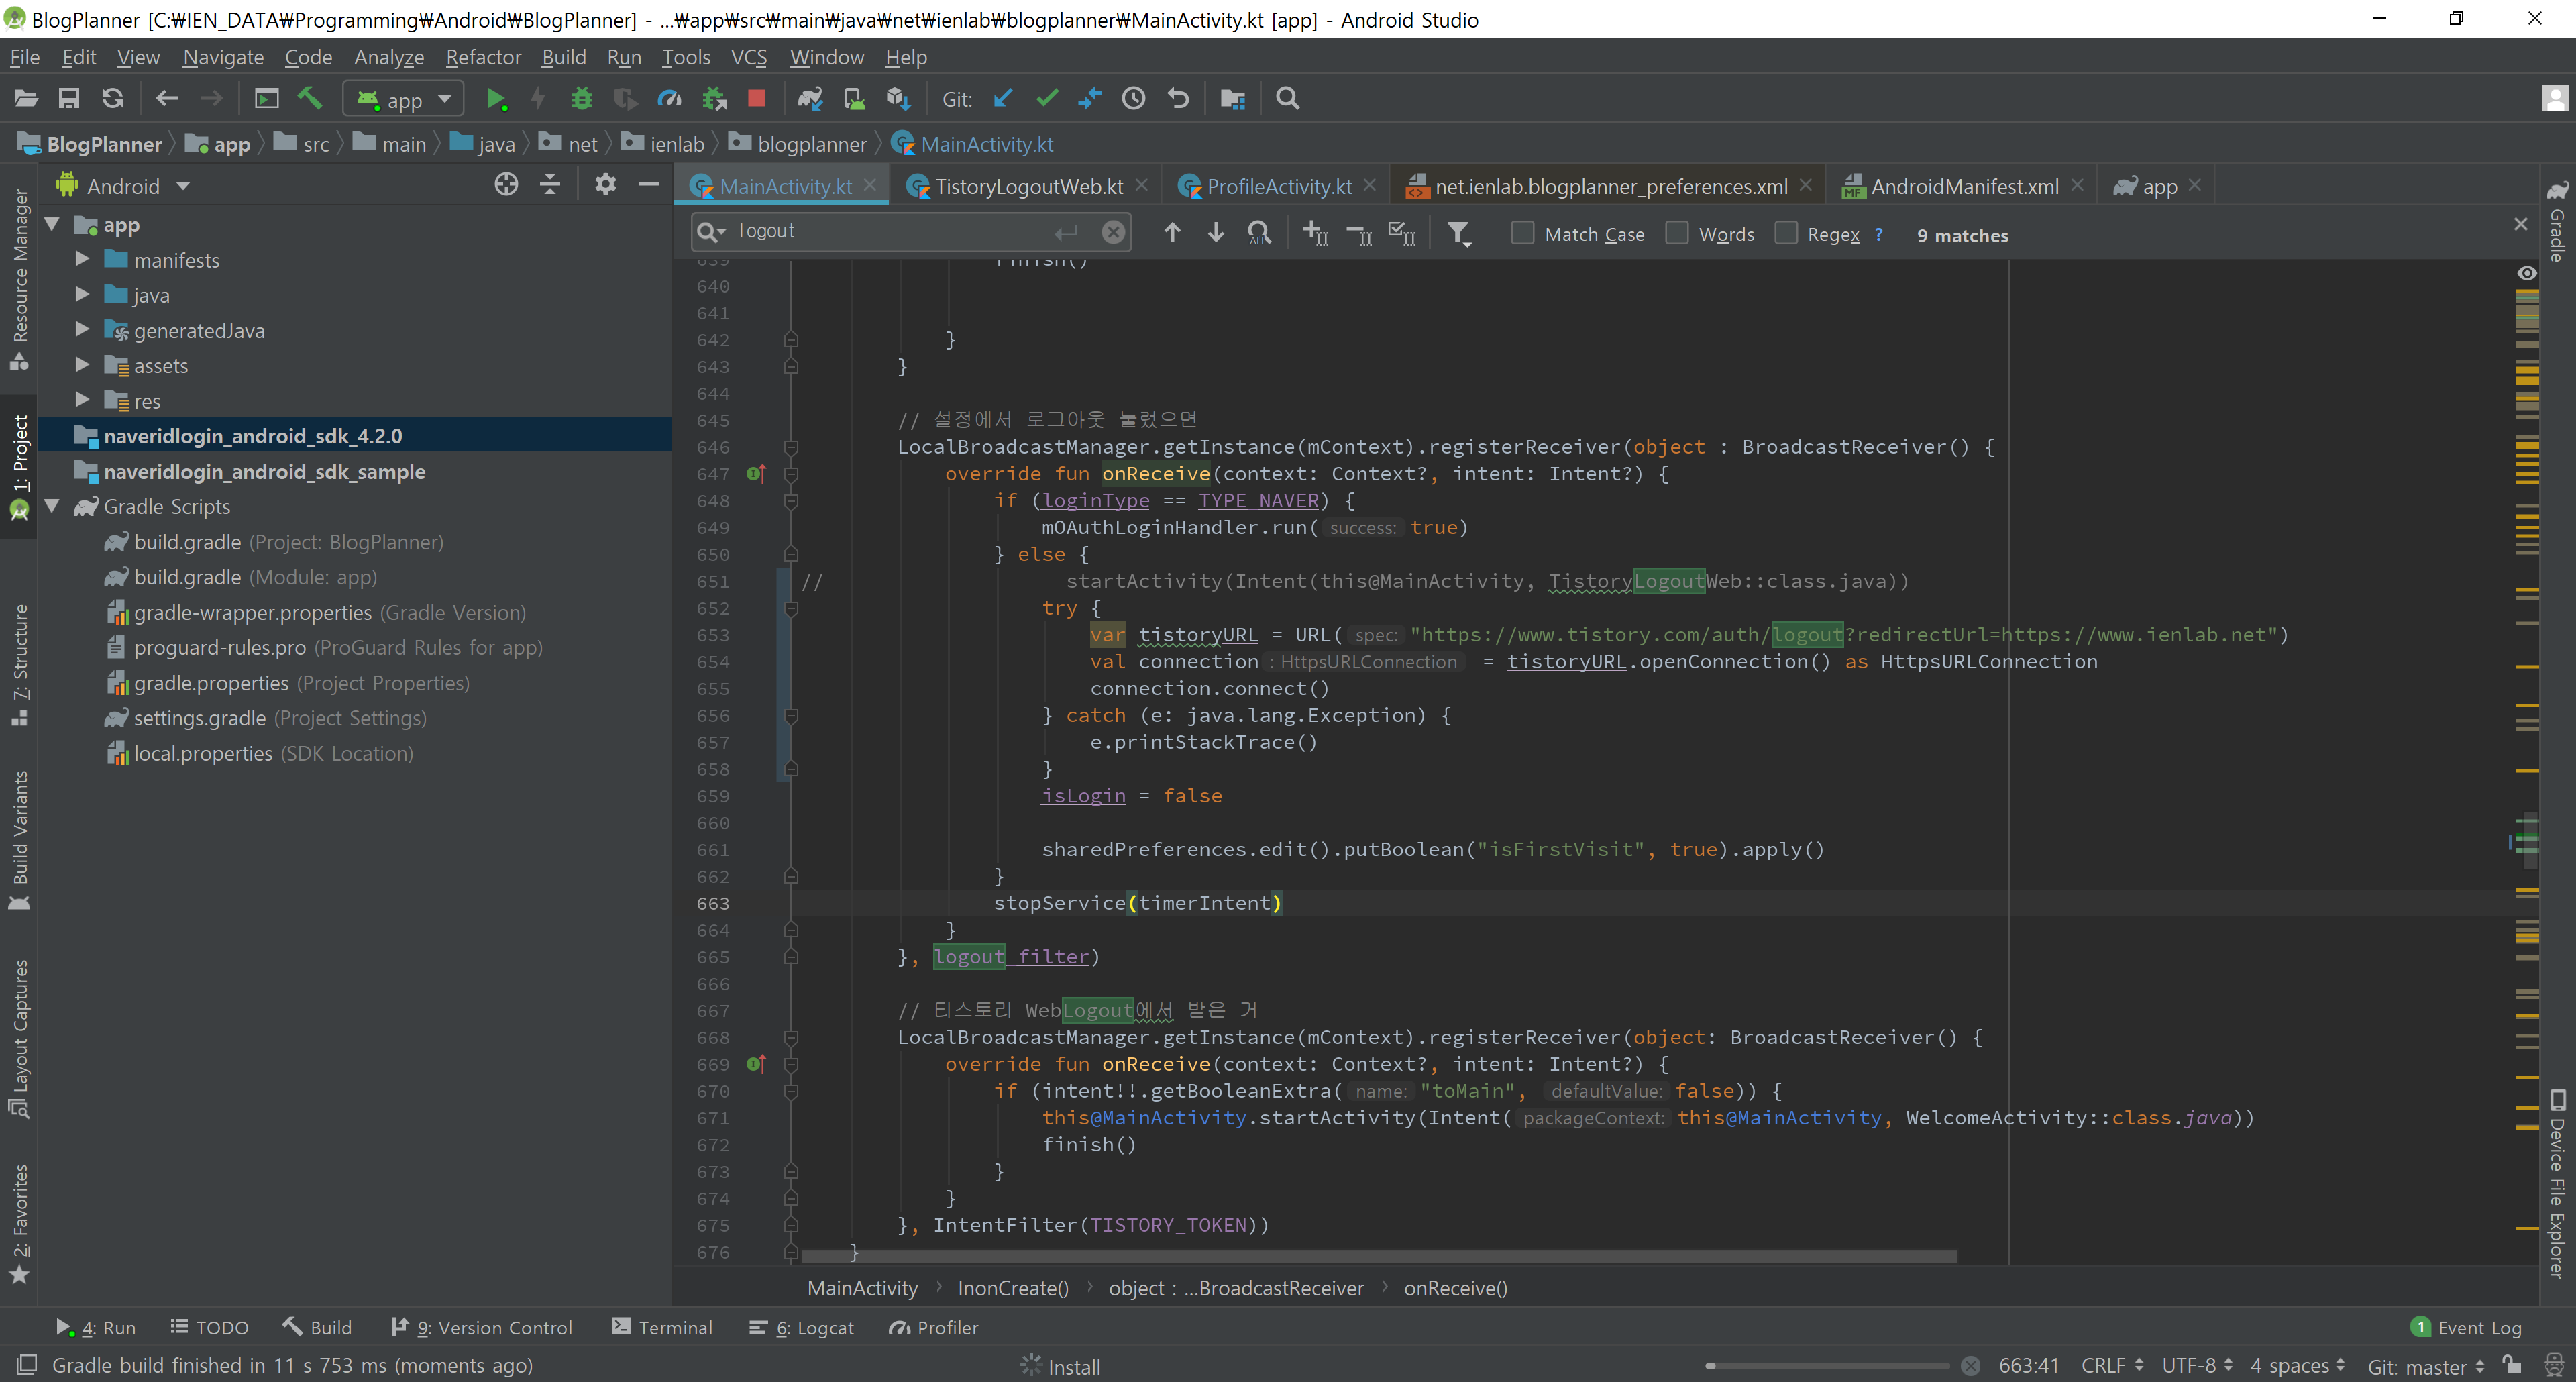Viewport: 2576px width, 1382px height.
Task: Enable Match Case checkbox
Action: point(1522,234)
